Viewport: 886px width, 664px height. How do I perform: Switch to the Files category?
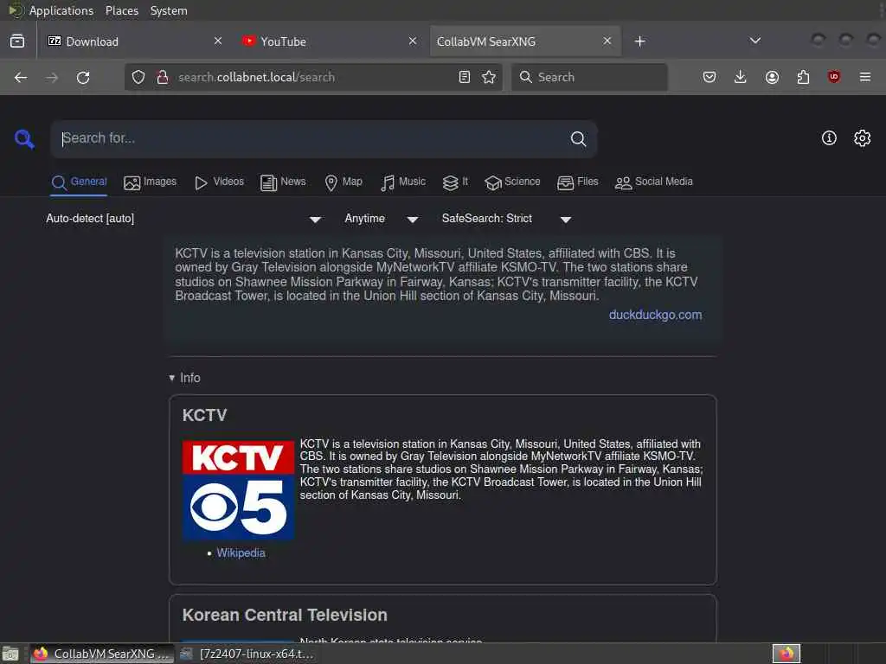click(577, 182)
